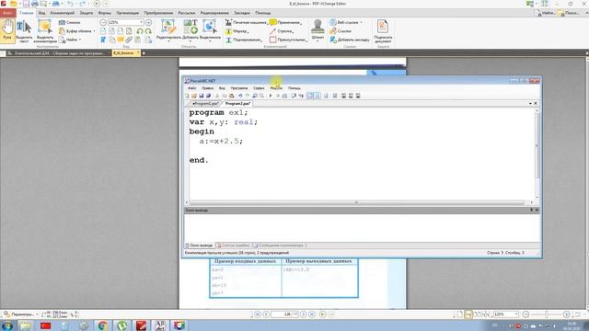Choose the Select Comments tool
This screenshot has height=331, width=589.
(x=45, y=30)
